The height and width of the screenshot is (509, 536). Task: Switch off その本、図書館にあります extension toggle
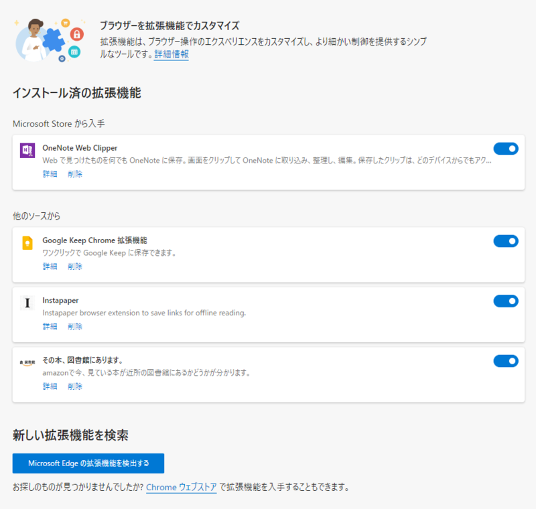click(x=506, y=361)
